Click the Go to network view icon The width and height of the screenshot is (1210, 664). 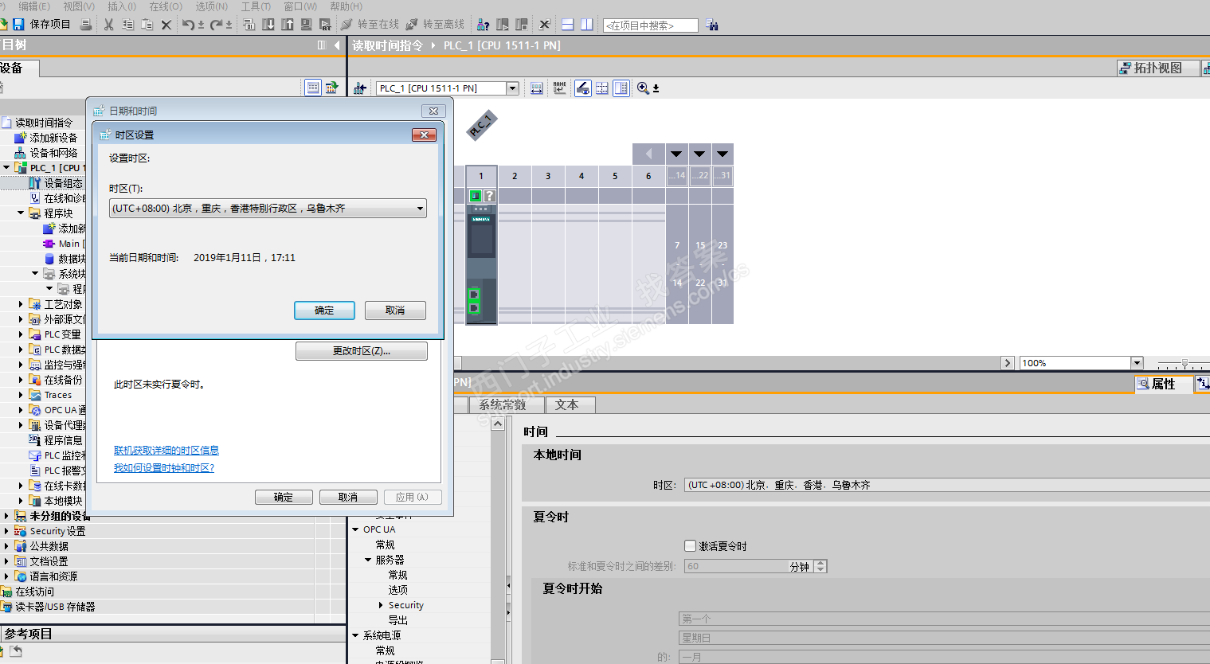point(360,88)
